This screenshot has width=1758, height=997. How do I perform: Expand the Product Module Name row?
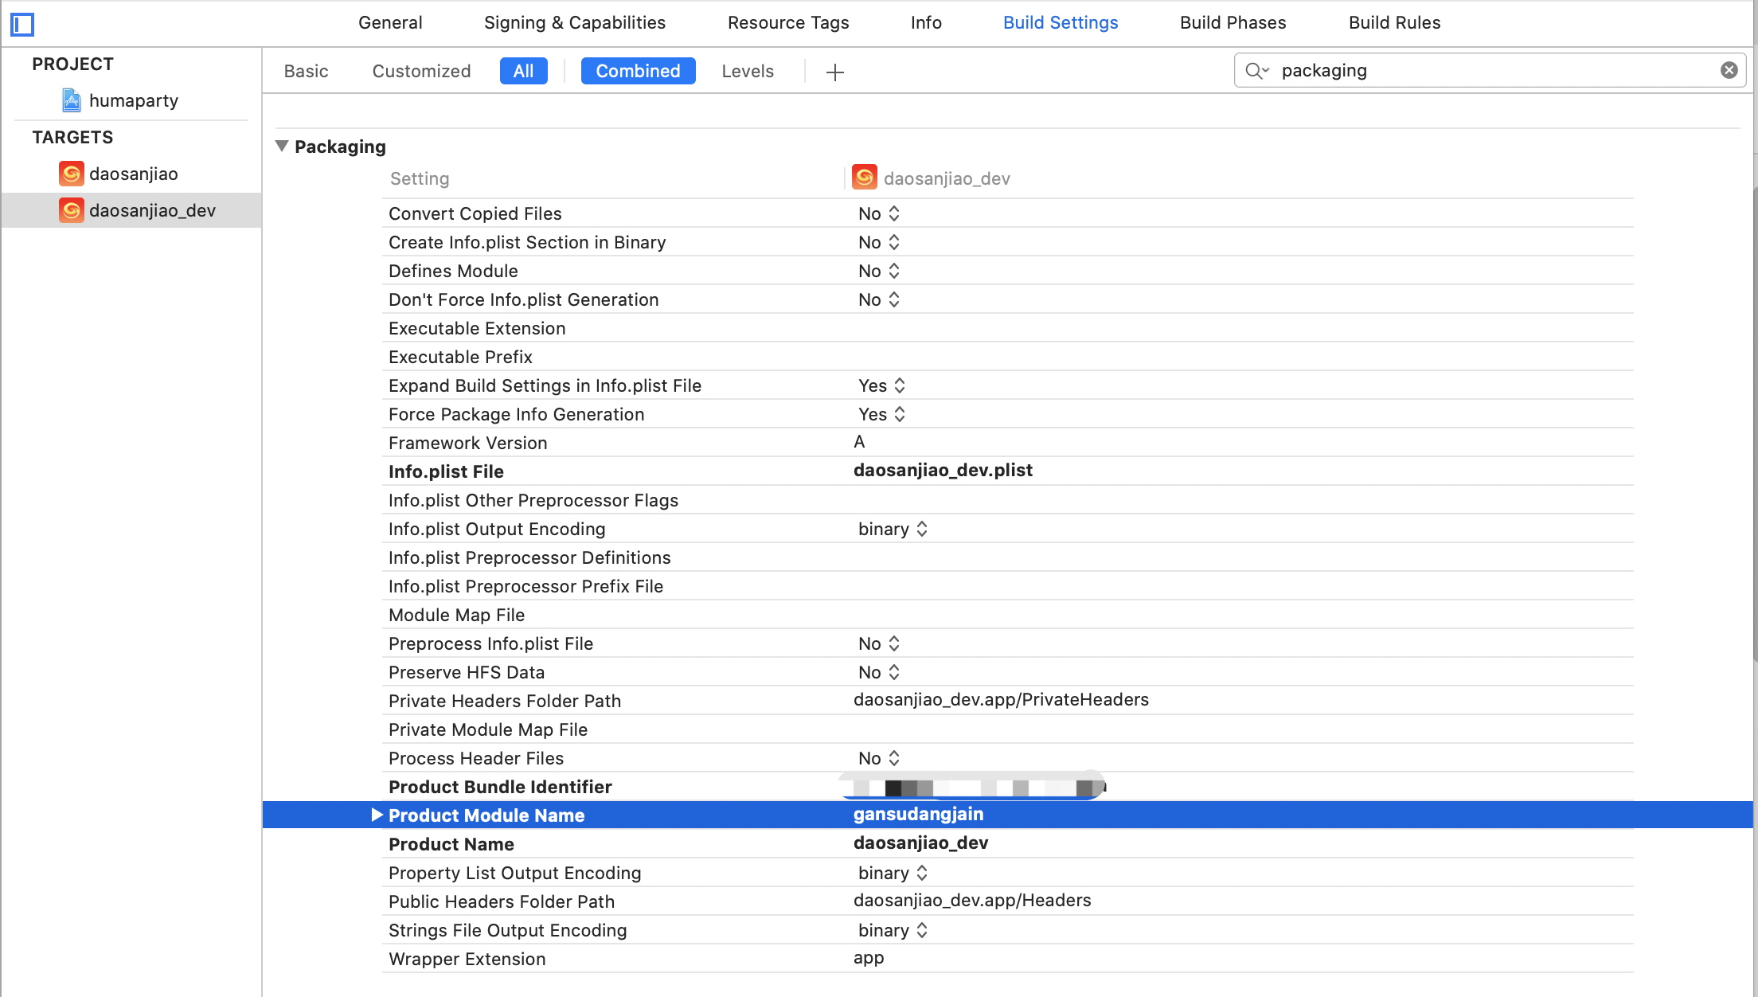377,815
